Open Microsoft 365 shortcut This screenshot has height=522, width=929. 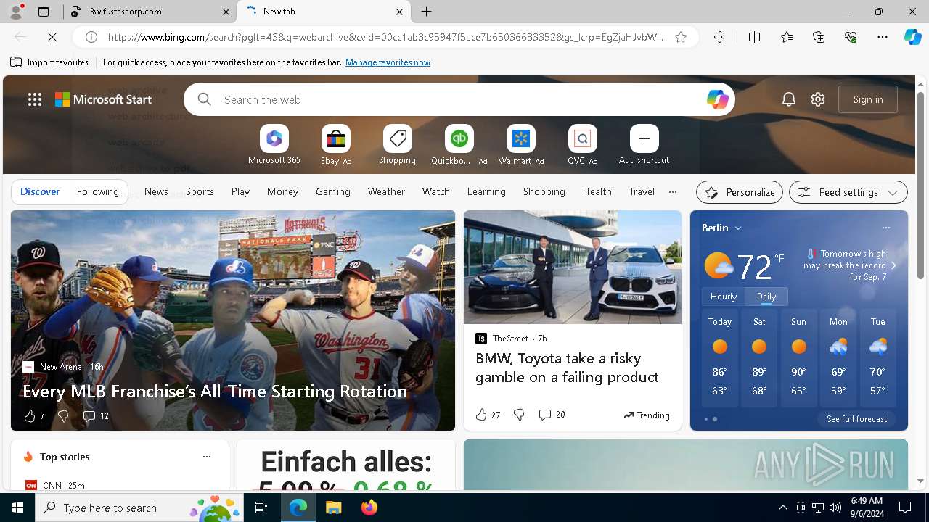click(x=274, y=145)
